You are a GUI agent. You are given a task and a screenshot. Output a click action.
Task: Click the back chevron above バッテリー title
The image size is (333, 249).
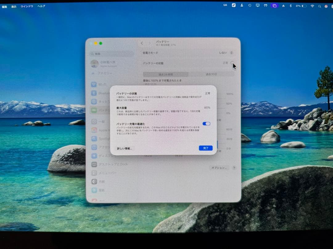click(142, 43)
